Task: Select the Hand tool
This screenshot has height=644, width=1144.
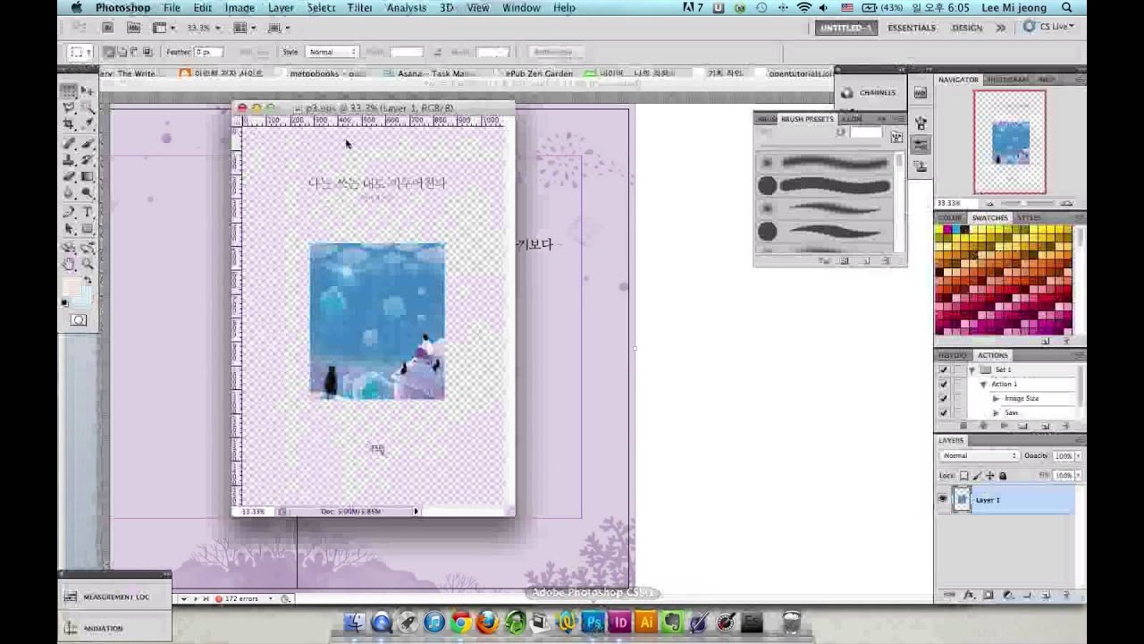Action: [68, 263]
